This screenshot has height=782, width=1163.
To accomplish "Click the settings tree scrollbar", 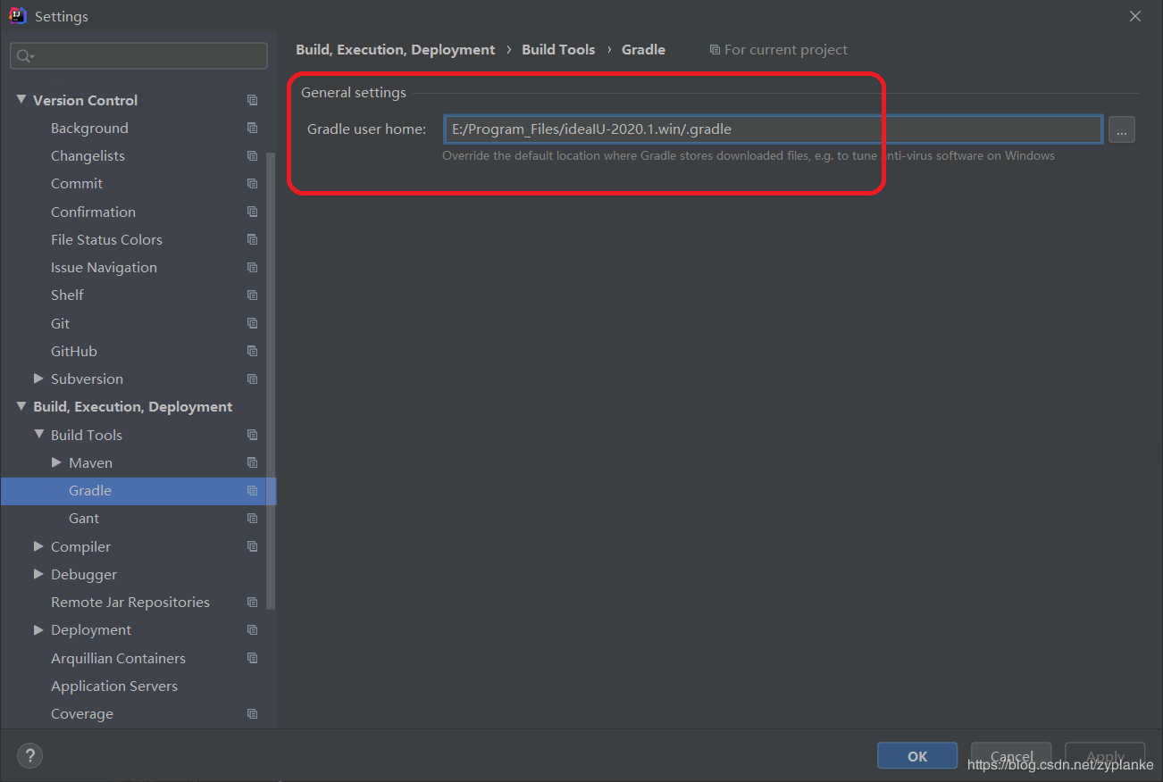I will tap(272, 381).
